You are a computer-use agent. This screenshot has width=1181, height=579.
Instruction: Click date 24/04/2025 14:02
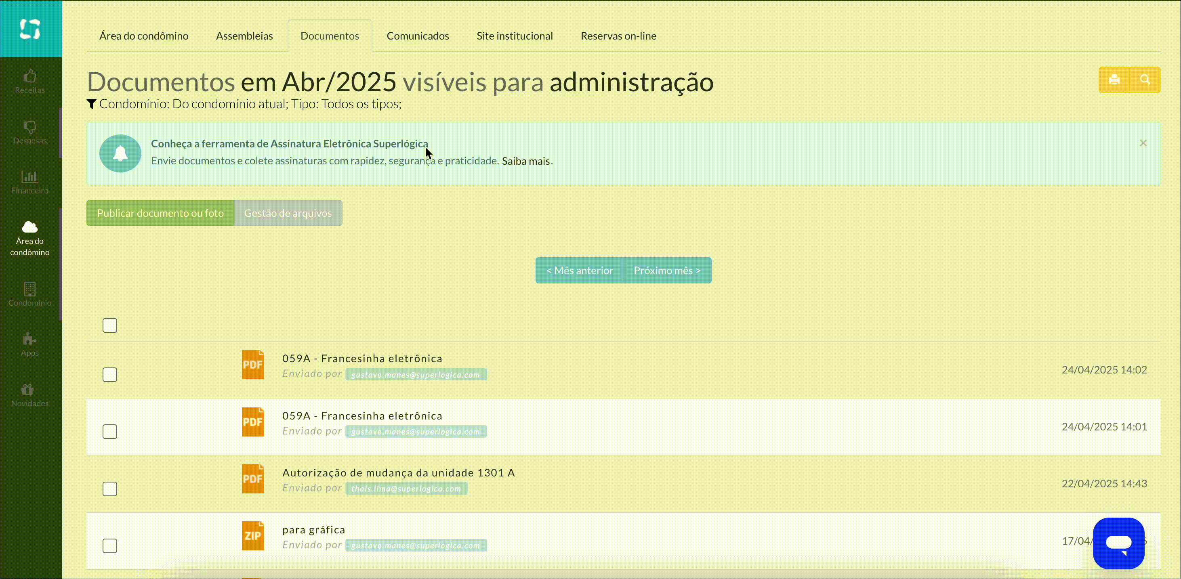(x=1104, y=370)
